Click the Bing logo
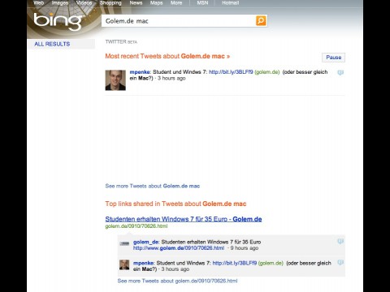 (x=58, y=21)
